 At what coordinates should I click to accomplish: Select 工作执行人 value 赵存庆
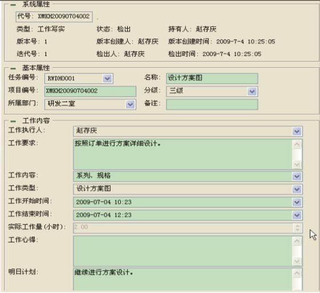pyautogui.click(x=87, y=131)
